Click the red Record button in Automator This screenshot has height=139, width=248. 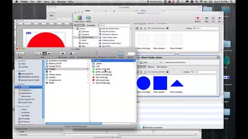tap(197, 18)
